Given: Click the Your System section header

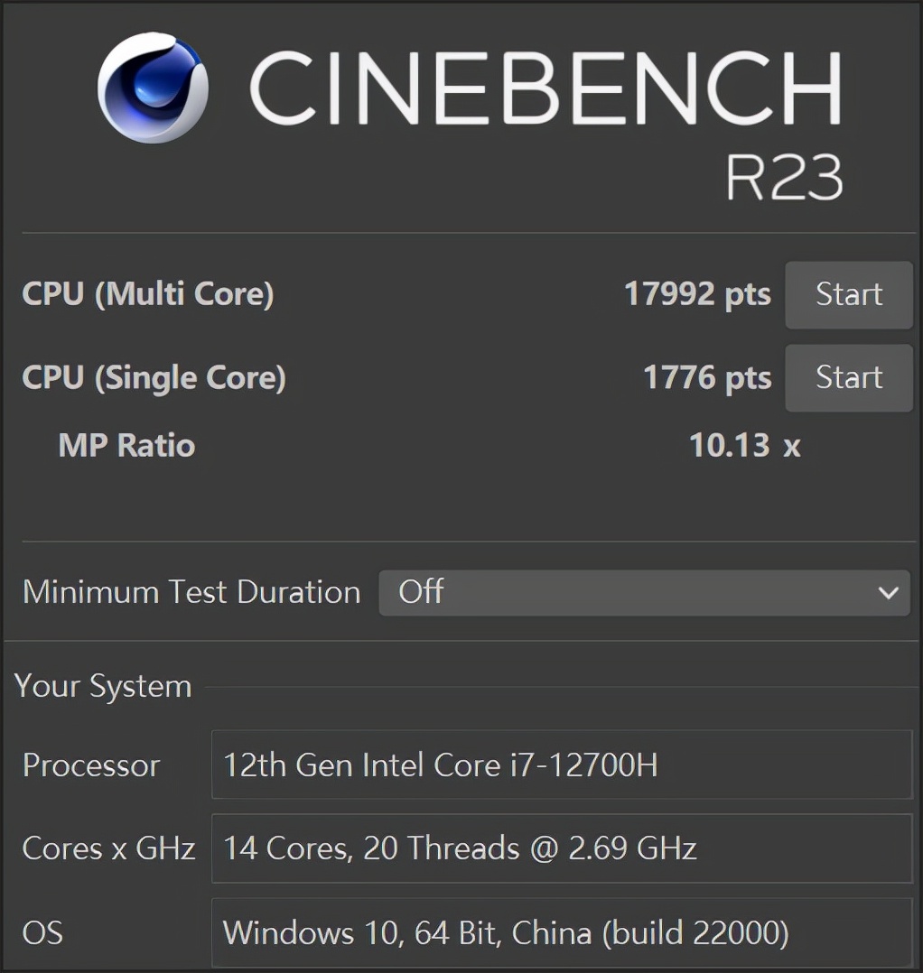Looking at the screenshot, I should click(103, 686).
